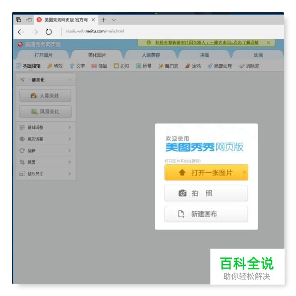Click the palette icon beside 色彩调整
296x296 pixels.
pyautogui.click(x=22, y=139)
